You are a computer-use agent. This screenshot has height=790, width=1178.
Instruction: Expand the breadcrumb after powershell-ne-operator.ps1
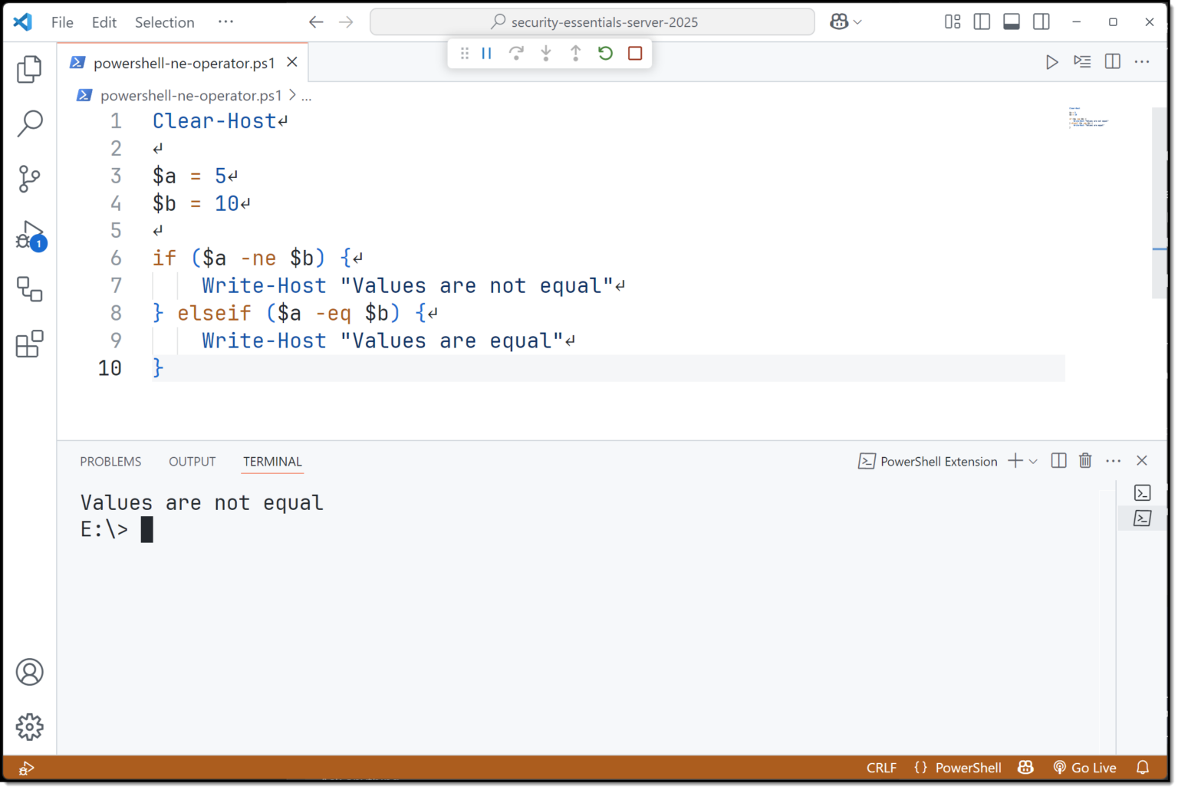(x=306, y=95)
